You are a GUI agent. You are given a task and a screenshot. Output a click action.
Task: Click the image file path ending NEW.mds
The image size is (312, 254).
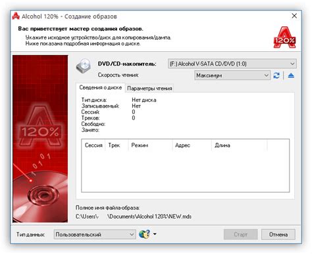134,217
